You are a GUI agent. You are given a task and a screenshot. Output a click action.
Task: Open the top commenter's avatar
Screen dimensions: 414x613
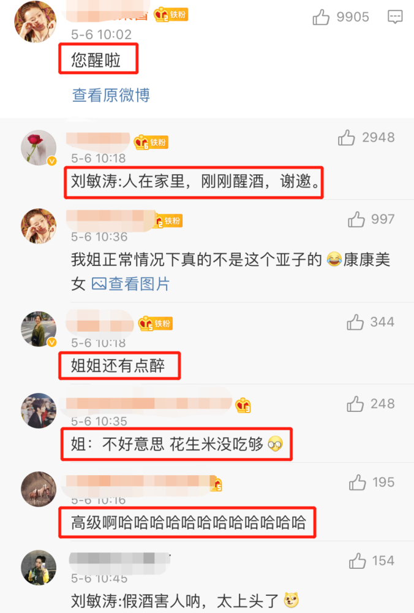click(35, 22)
